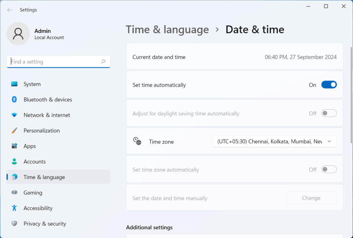
Task: Click the Time zone dropdown chevron arrow
Action: (329, 141)
